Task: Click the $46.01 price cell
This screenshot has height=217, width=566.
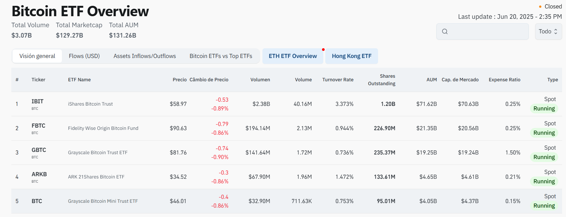Action: point(178,201)
